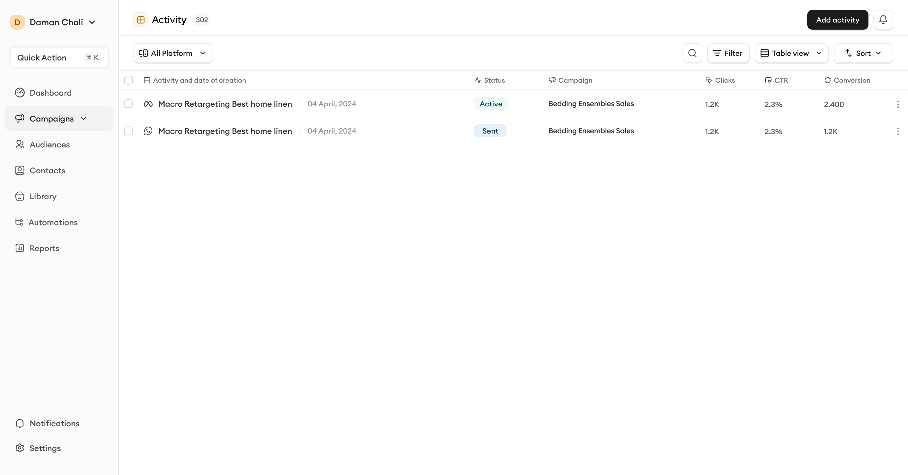Open Bedding Ensembles Sales link in Active row
The height and width of the screenshot is (475, 908).
(x=591, y=104)
